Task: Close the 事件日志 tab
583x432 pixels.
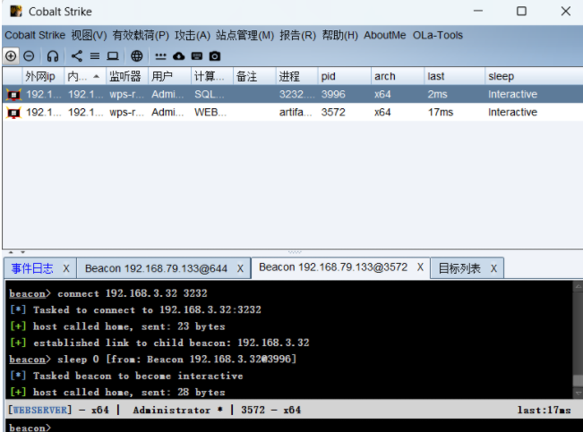Action: click(x=66, y=268)
